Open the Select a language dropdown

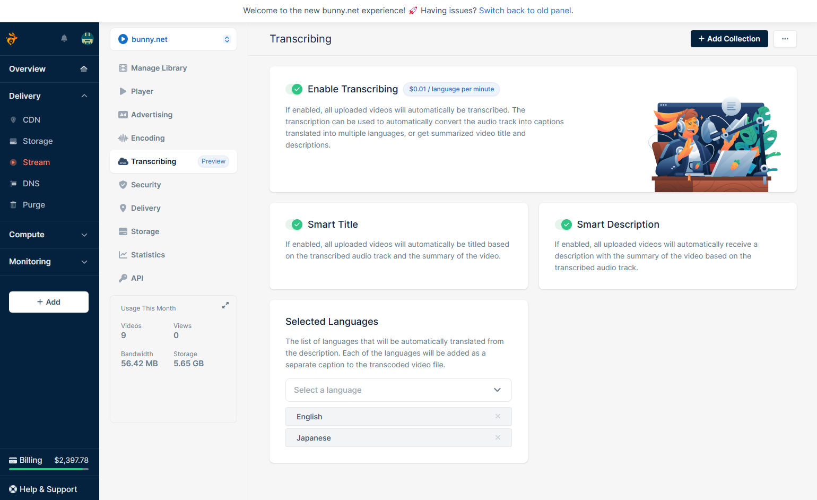pos(398,390)
